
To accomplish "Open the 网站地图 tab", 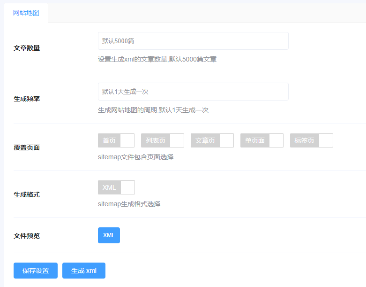I will tap(26, 13).
